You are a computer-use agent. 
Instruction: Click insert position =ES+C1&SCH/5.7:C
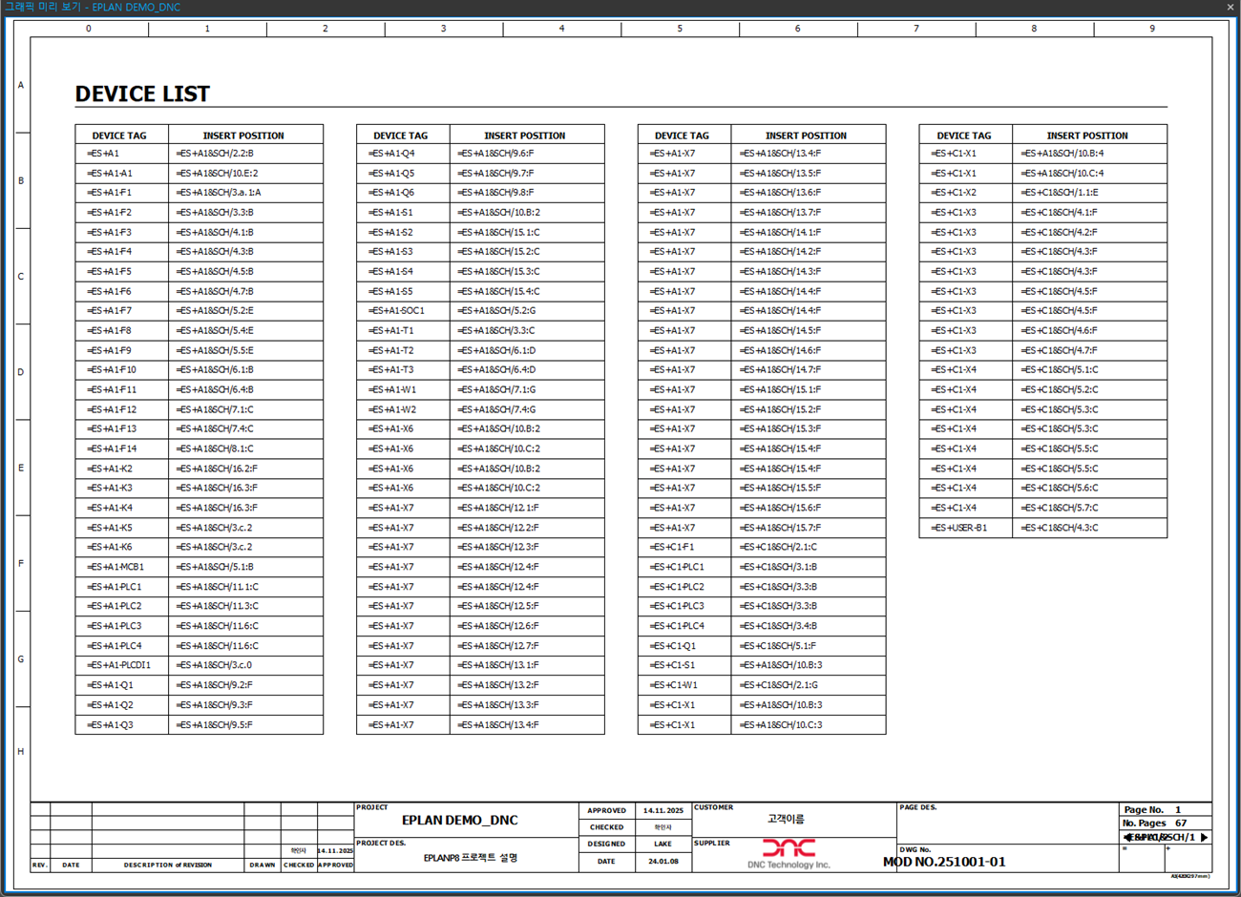(x=1060, y=508)
